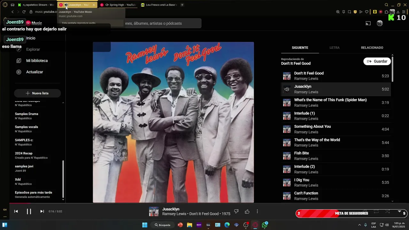The height and width of the screenshot is (230, 409).
Task: Click the pin icon in address bar
Action: pyautogui.click(x=343, y=12)
